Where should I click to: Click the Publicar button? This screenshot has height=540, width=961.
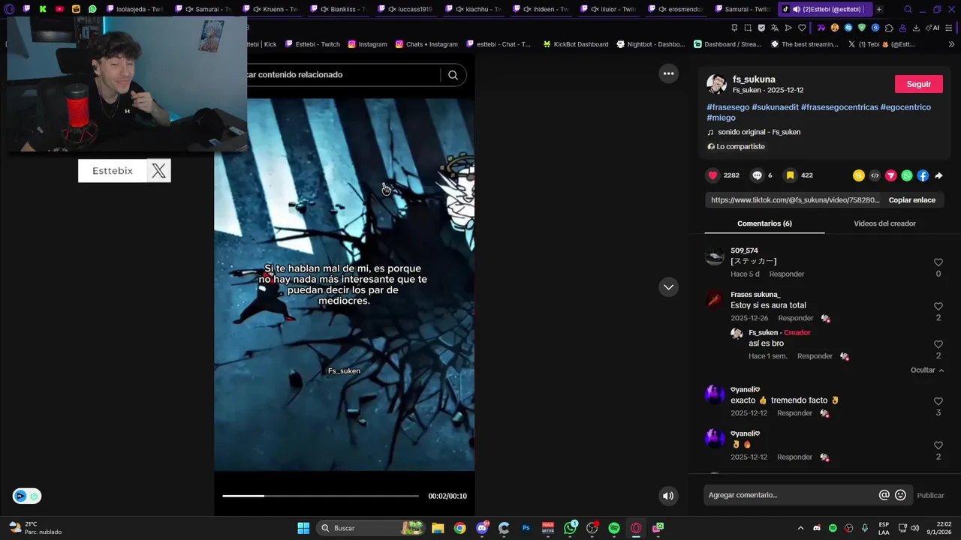(930, 495)
